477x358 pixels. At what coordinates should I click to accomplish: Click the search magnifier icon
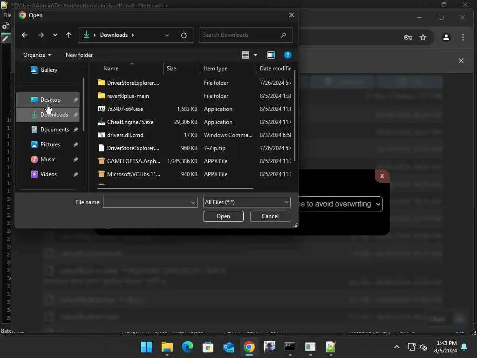(284, 35)
